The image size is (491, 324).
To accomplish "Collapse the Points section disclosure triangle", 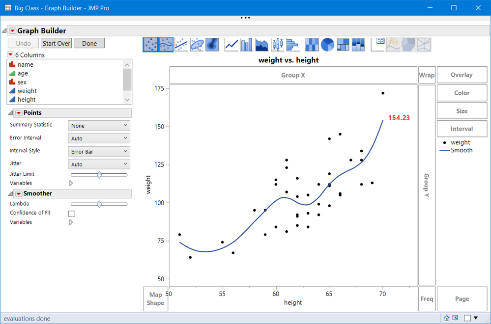I will click(10, 113).
